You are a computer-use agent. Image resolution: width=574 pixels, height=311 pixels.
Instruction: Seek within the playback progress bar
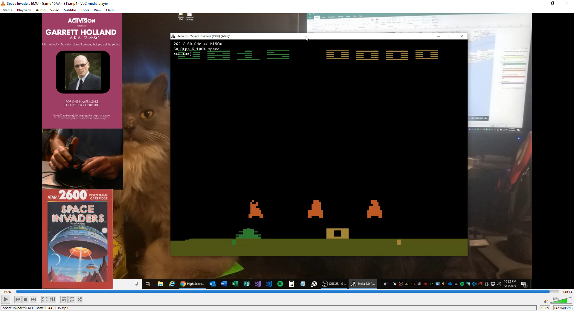pos(287,292)
